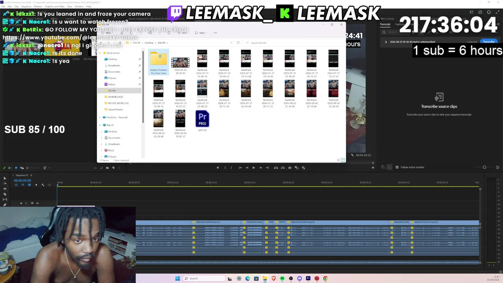Switch project panel to icon view
Screen dimensions: 503x283
click(x=16, y=168)
